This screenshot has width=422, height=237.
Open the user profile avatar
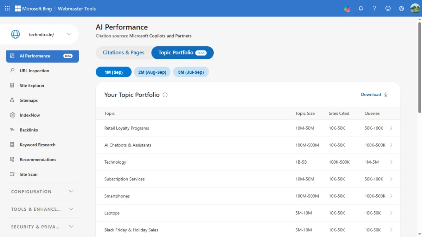415,8
